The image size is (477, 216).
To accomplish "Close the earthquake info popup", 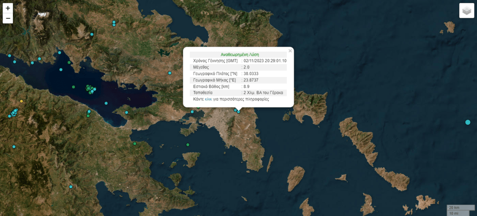I will tap(290, 51).
